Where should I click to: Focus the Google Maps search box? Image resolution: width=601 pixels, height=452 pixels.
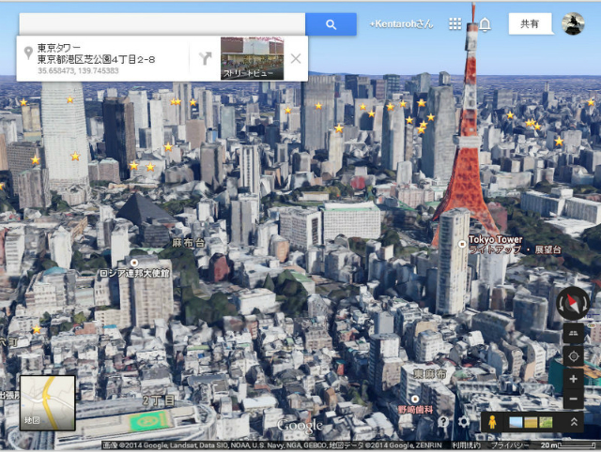(162, 24)
